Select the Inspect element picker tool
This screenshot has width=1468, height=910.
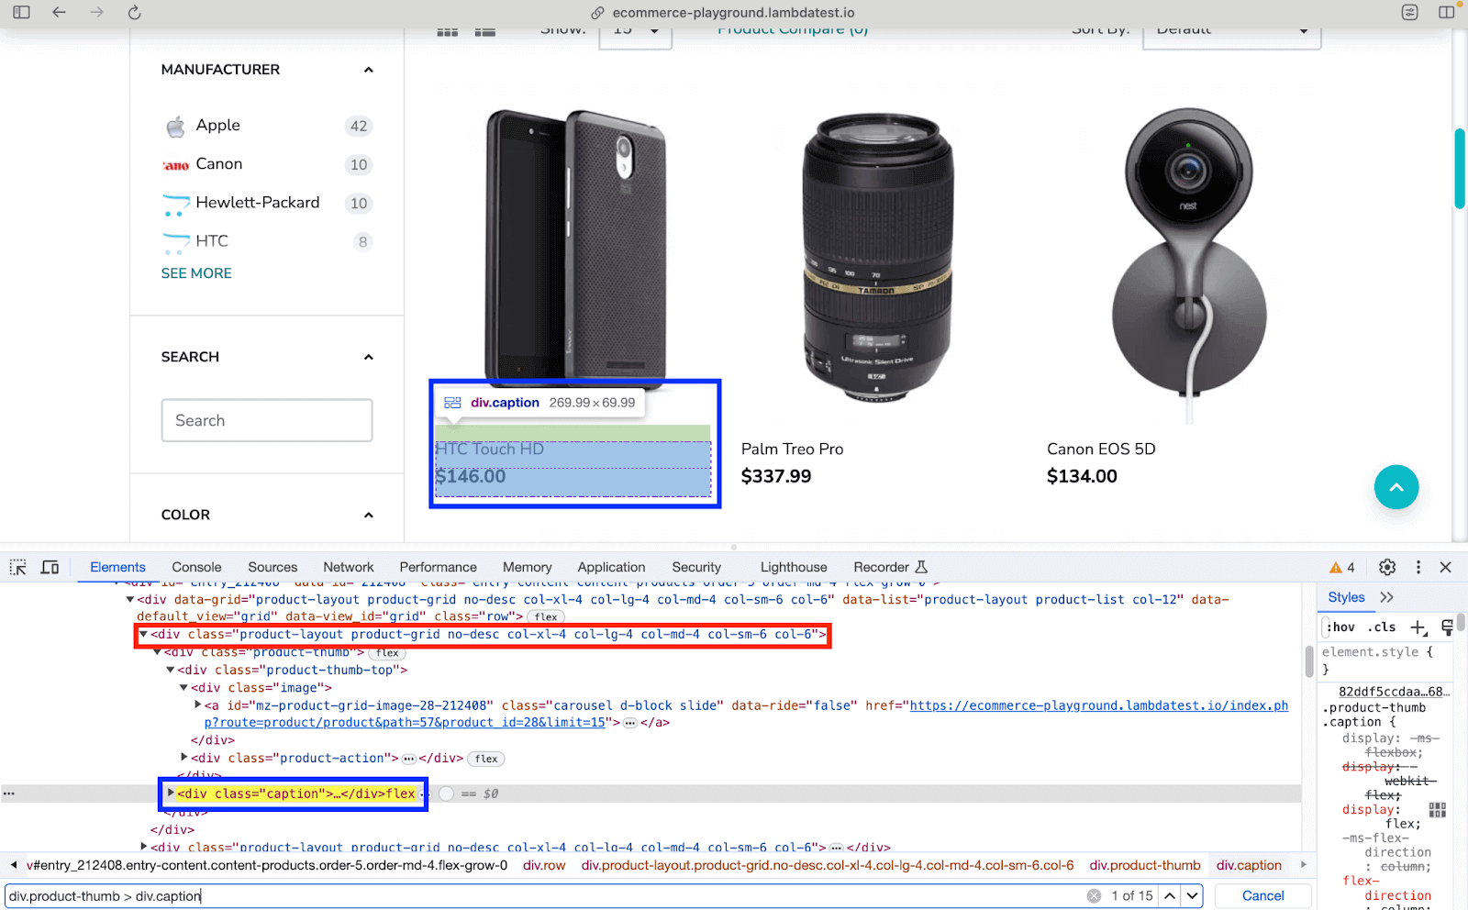(17, 567)
